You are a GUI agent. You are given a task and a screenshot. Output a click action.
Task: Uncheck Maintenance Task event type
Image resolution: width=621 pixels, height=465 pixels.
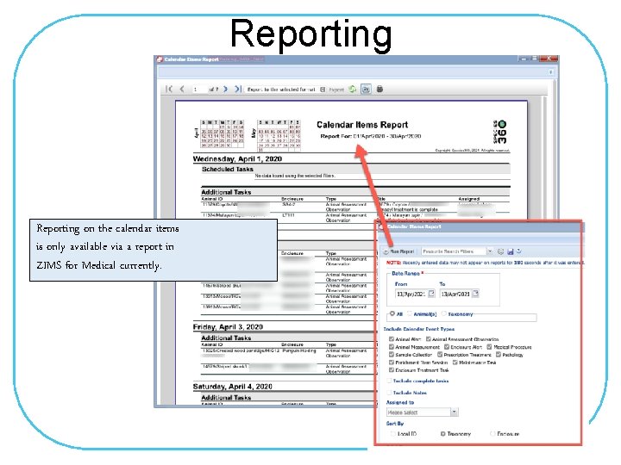455,363
